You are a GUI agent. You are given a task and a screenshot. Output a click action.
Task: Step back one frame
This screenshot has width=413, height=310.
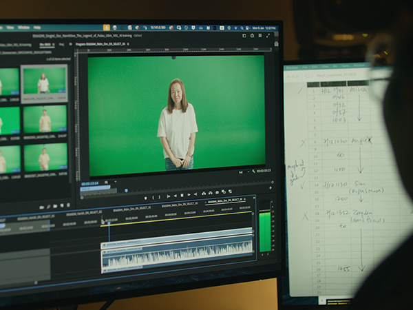click(x=175, y=196)
